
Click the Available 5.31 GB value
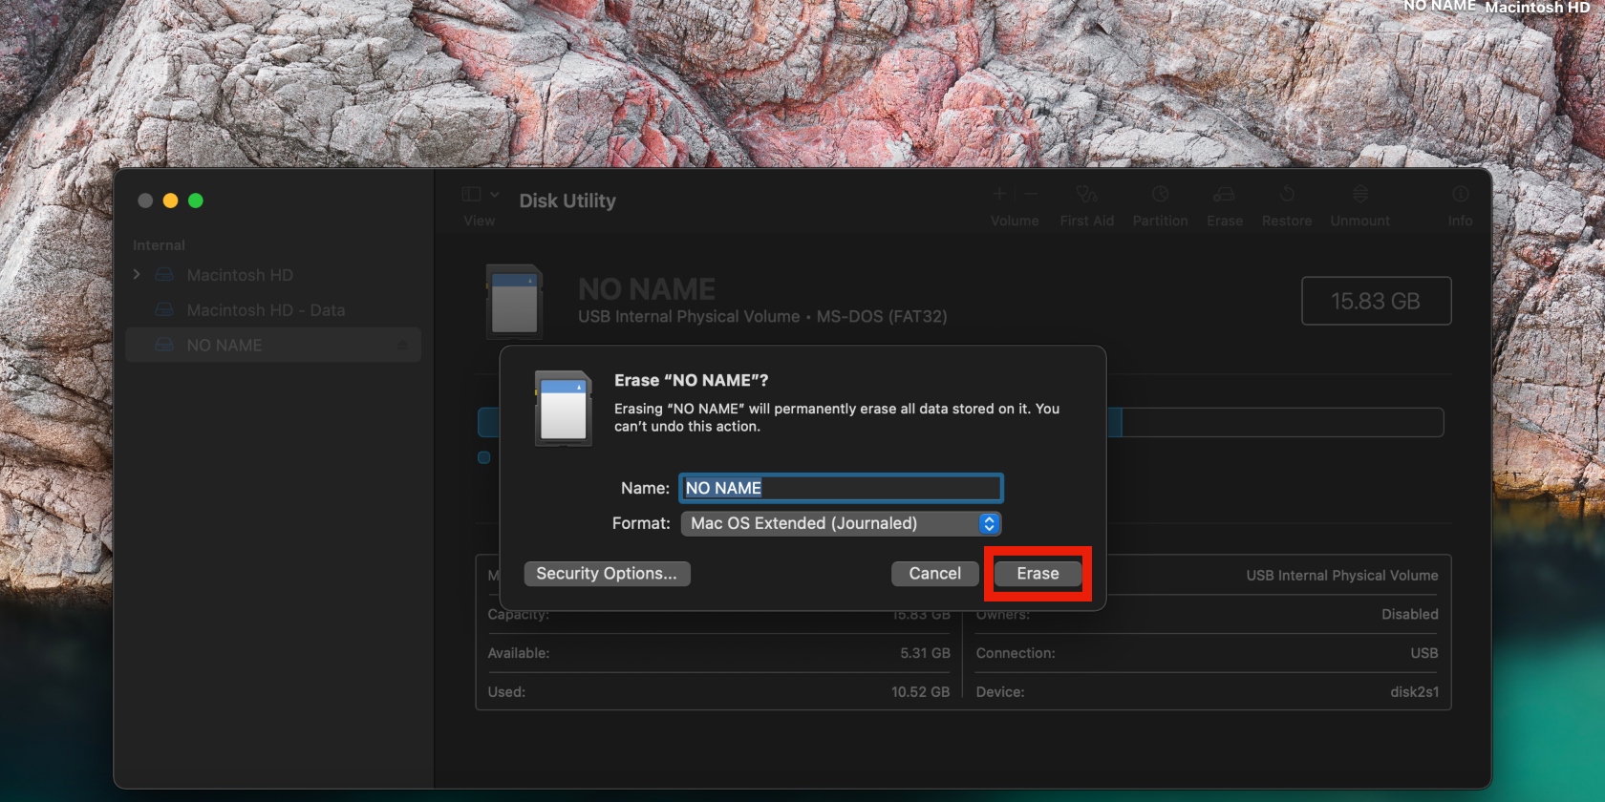tap(925, 653)
